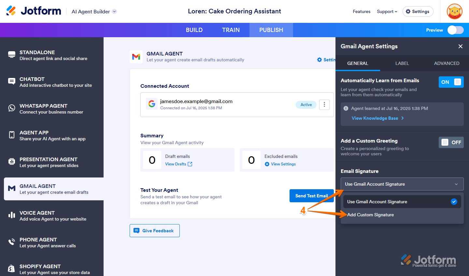
Task: Choose Add Custom Signature option
Action: tap(402, 215)
